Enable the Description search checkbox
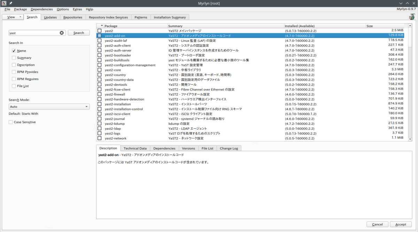The image size is (418, 232). point(14,65)
